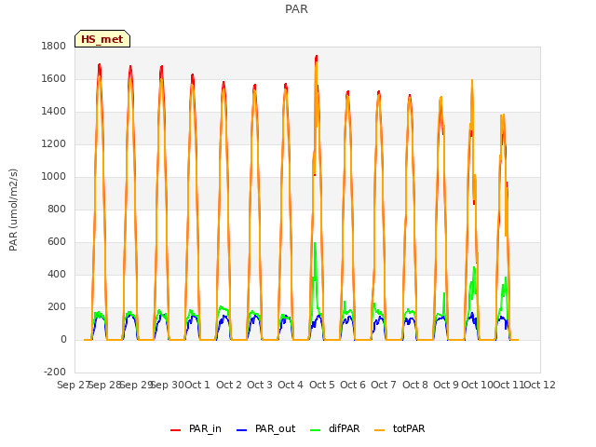
Task: Click the 800 y-axis tick label
Action: pyautogui.click(x=57, y=209)
